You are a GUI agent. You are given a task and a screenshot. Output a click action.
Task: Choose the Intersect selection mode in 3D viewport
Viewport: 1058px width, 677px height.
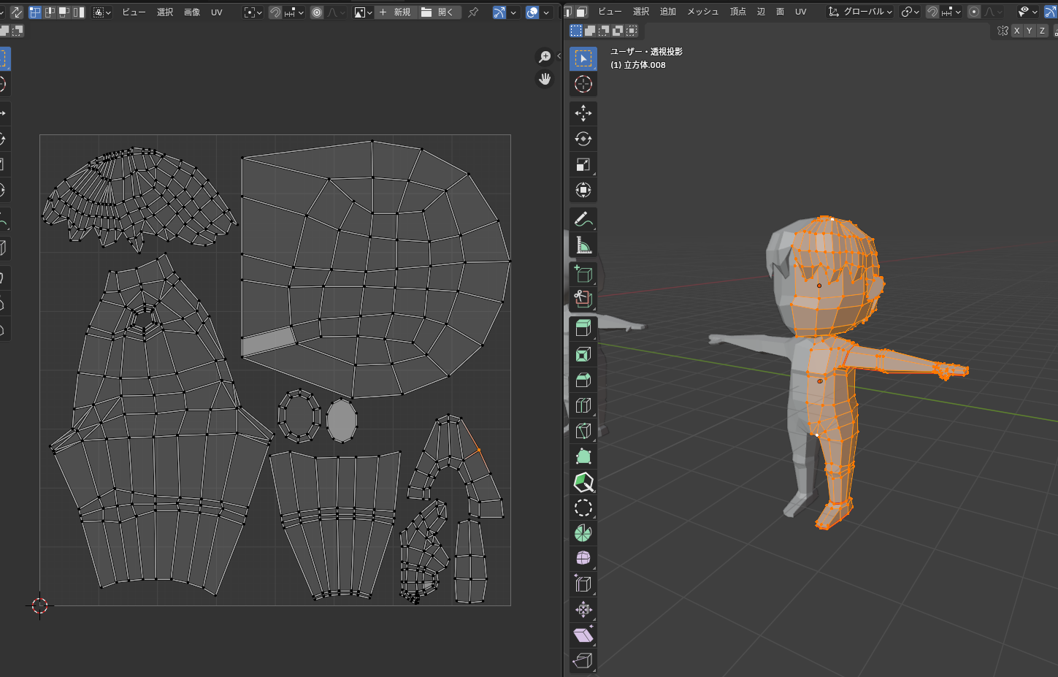coord(632,31)
